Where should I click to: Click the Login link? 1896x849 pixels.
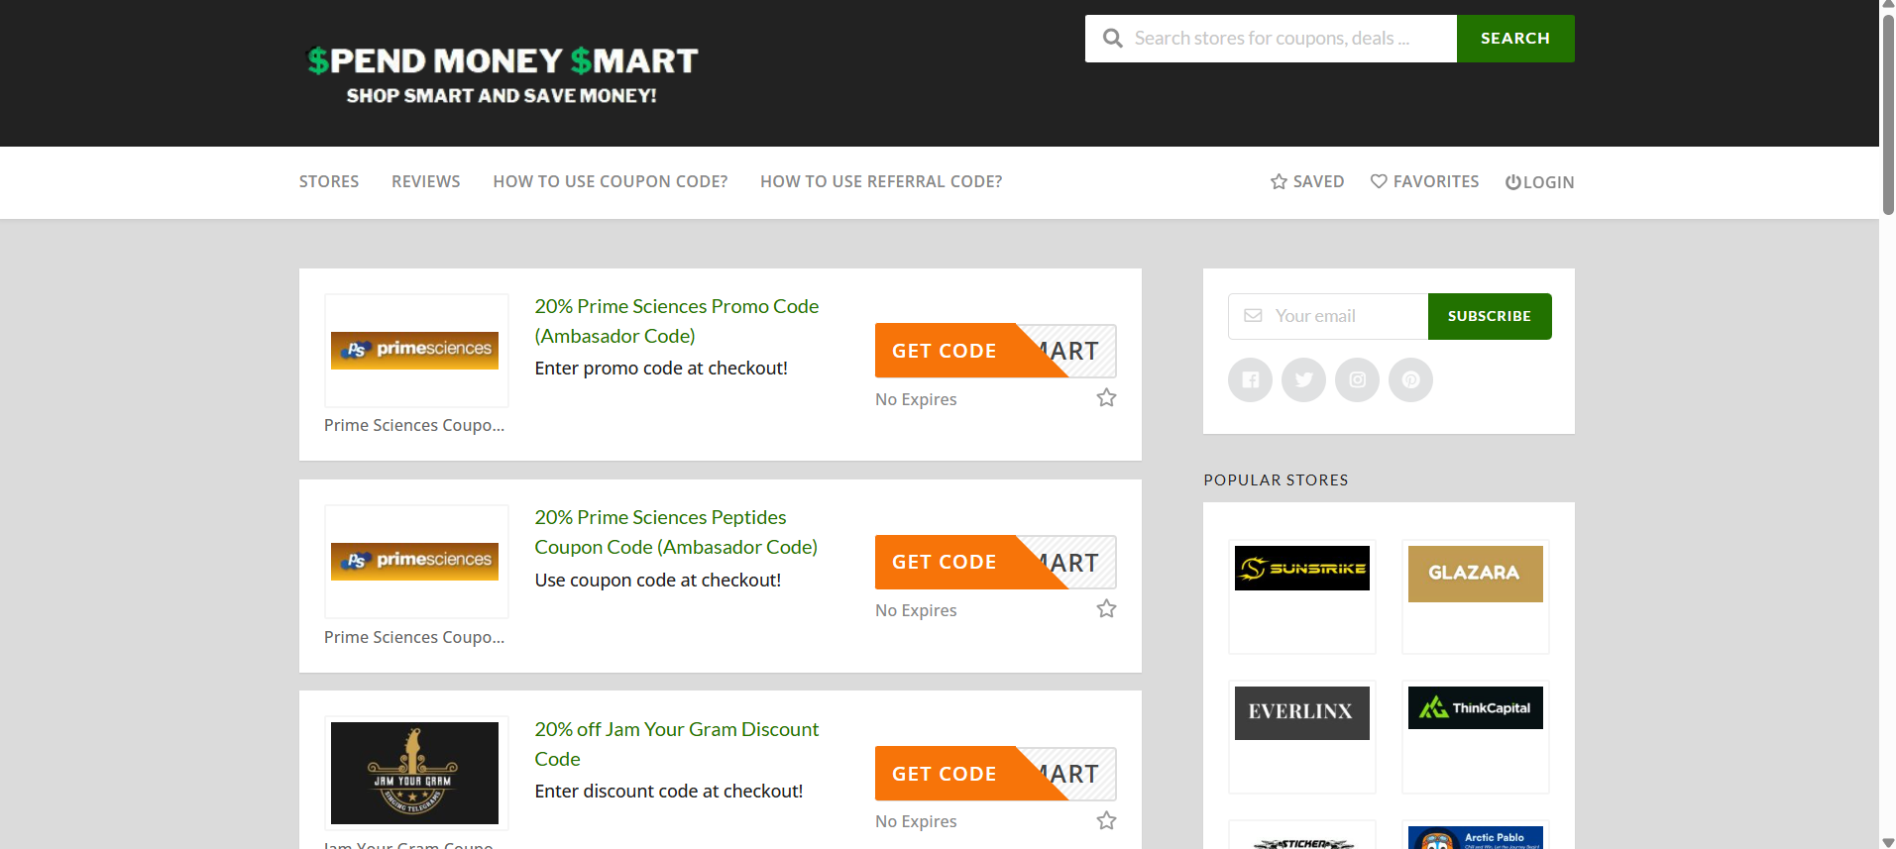[1539, 182]
